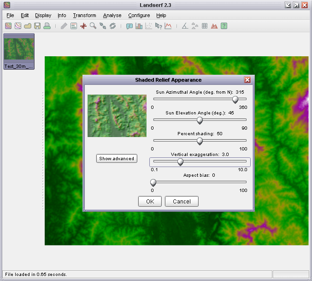The width and height of the screenshot is (312, 281).
Task: Click the speech bubble info icon
Action: pyautogui.click(x=130, y=26)
